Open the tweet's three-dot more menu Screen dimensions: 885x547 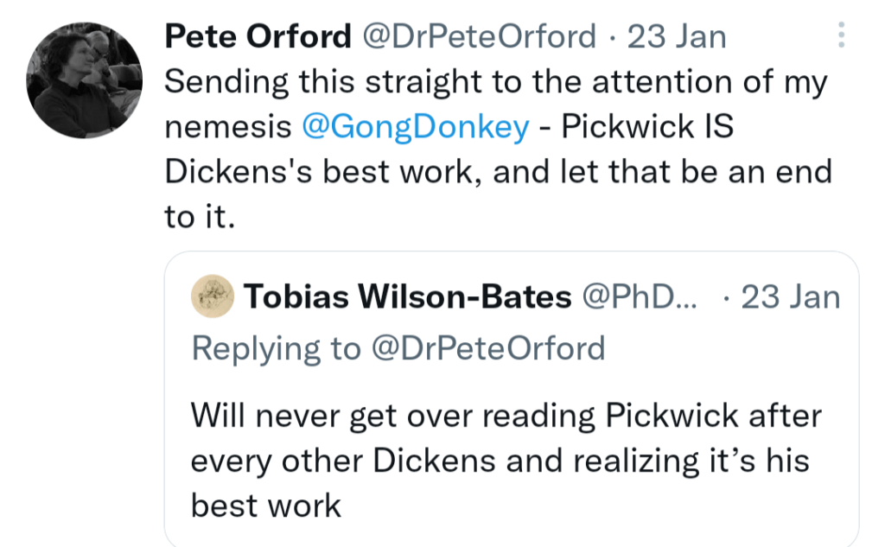[842, 35]
